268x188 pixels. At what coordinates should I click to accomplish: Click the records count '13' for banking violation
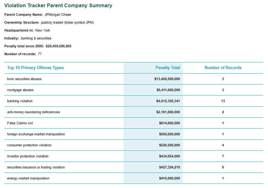[223, 101]
